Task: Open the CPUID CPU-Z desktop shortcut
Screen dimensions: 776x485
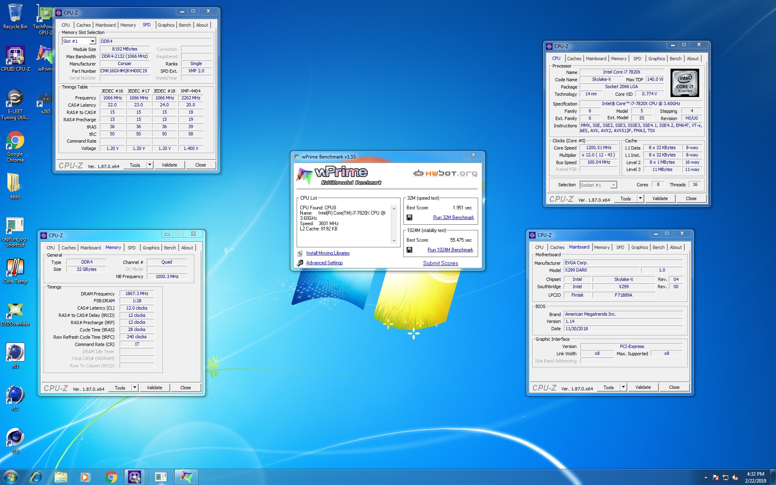Action: pos(15,59)
